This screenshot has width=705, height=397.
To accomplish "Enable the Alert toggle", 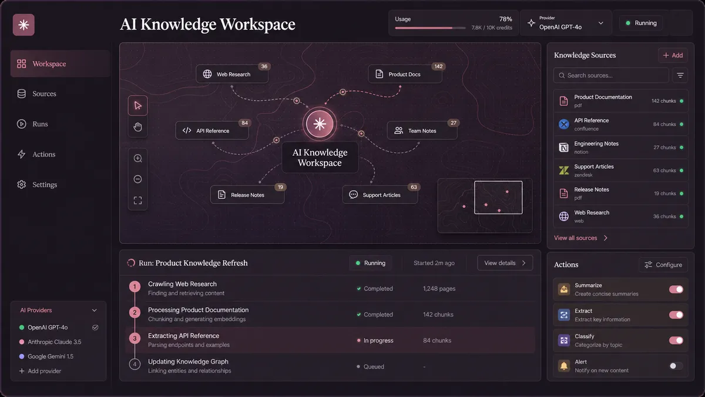I will tap(676, 366).
